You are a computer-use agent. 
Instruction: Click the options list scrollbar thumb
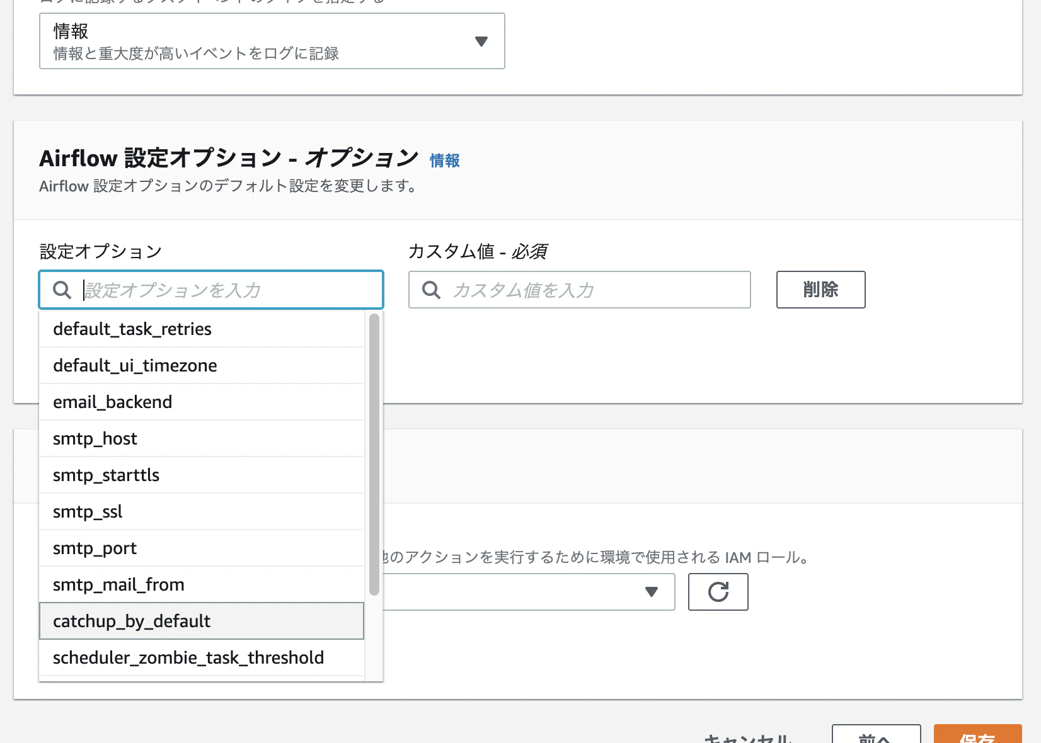[374, 455]
